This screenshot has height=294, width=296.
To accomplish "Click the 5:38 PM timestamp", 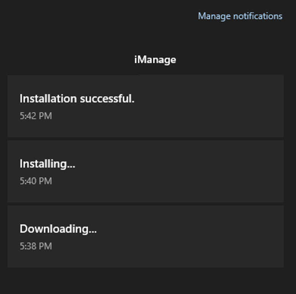I will [x=36, y=246].
